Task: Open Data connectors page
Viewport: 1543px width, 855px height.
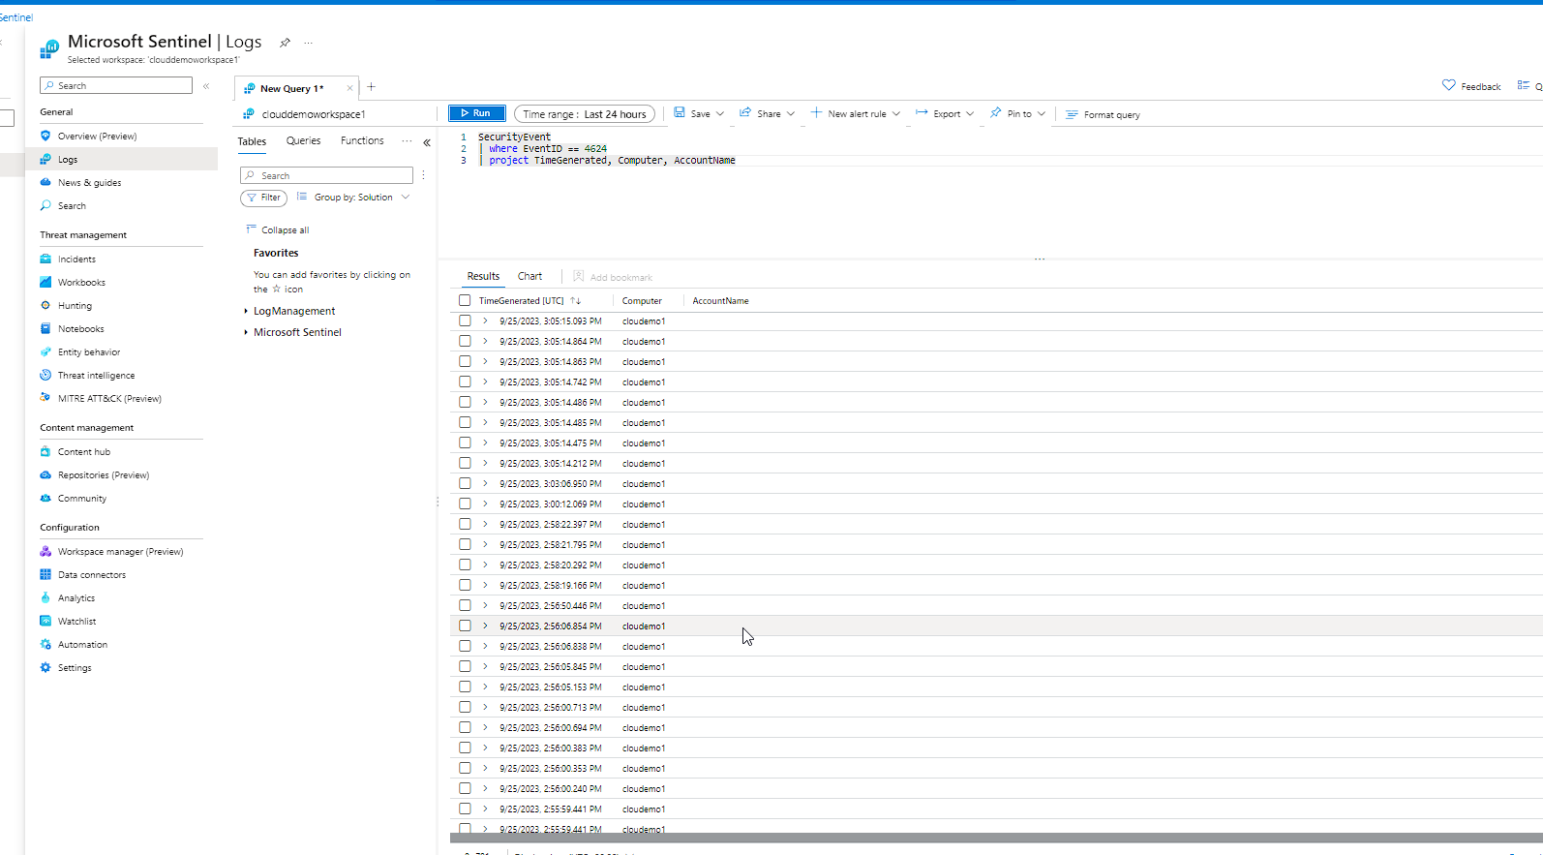Action: point(92,575)
